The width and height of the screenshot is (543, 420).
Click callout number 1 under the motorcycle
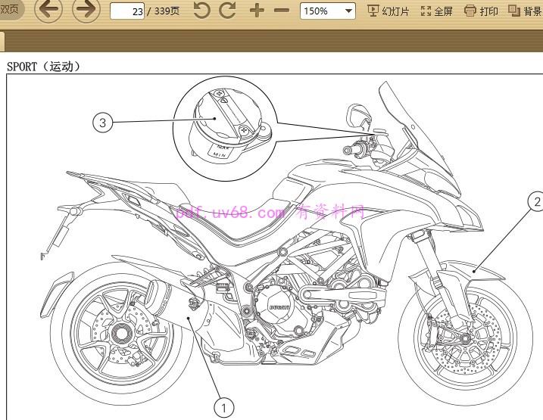(223, 408)
